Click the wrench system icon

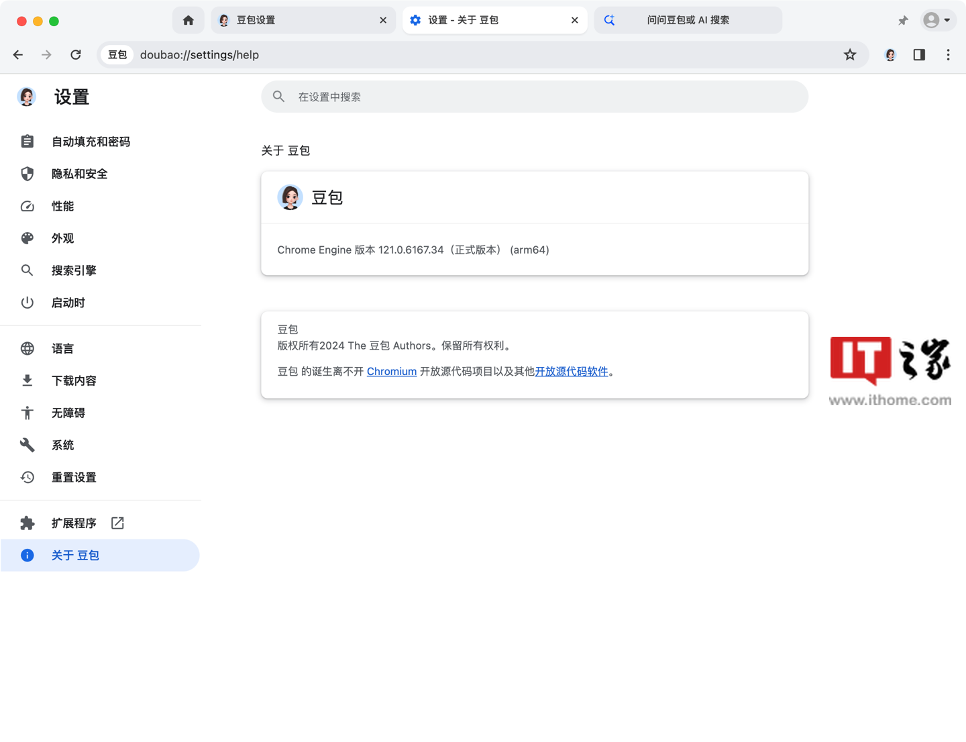tap(27, 445)
